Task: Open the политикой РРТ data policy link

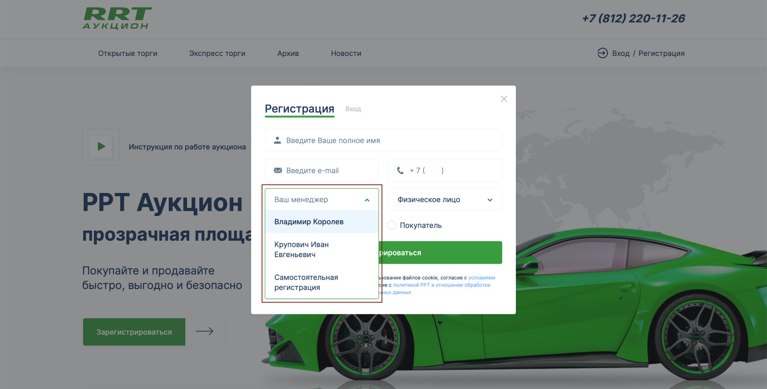Action: 442,285
